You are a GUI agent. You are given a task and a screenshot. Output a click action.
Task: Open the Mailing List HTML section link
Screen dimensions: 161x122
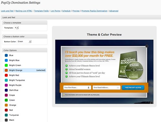[24, 11]
